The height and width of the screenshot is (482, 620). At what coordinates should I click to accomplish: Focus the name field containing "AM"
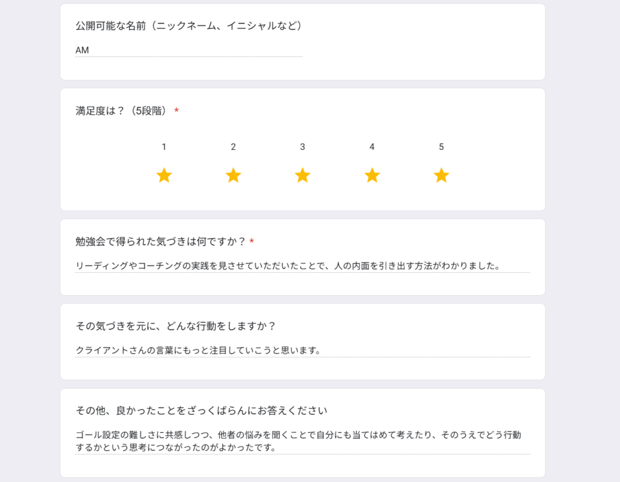coord(188,50)
